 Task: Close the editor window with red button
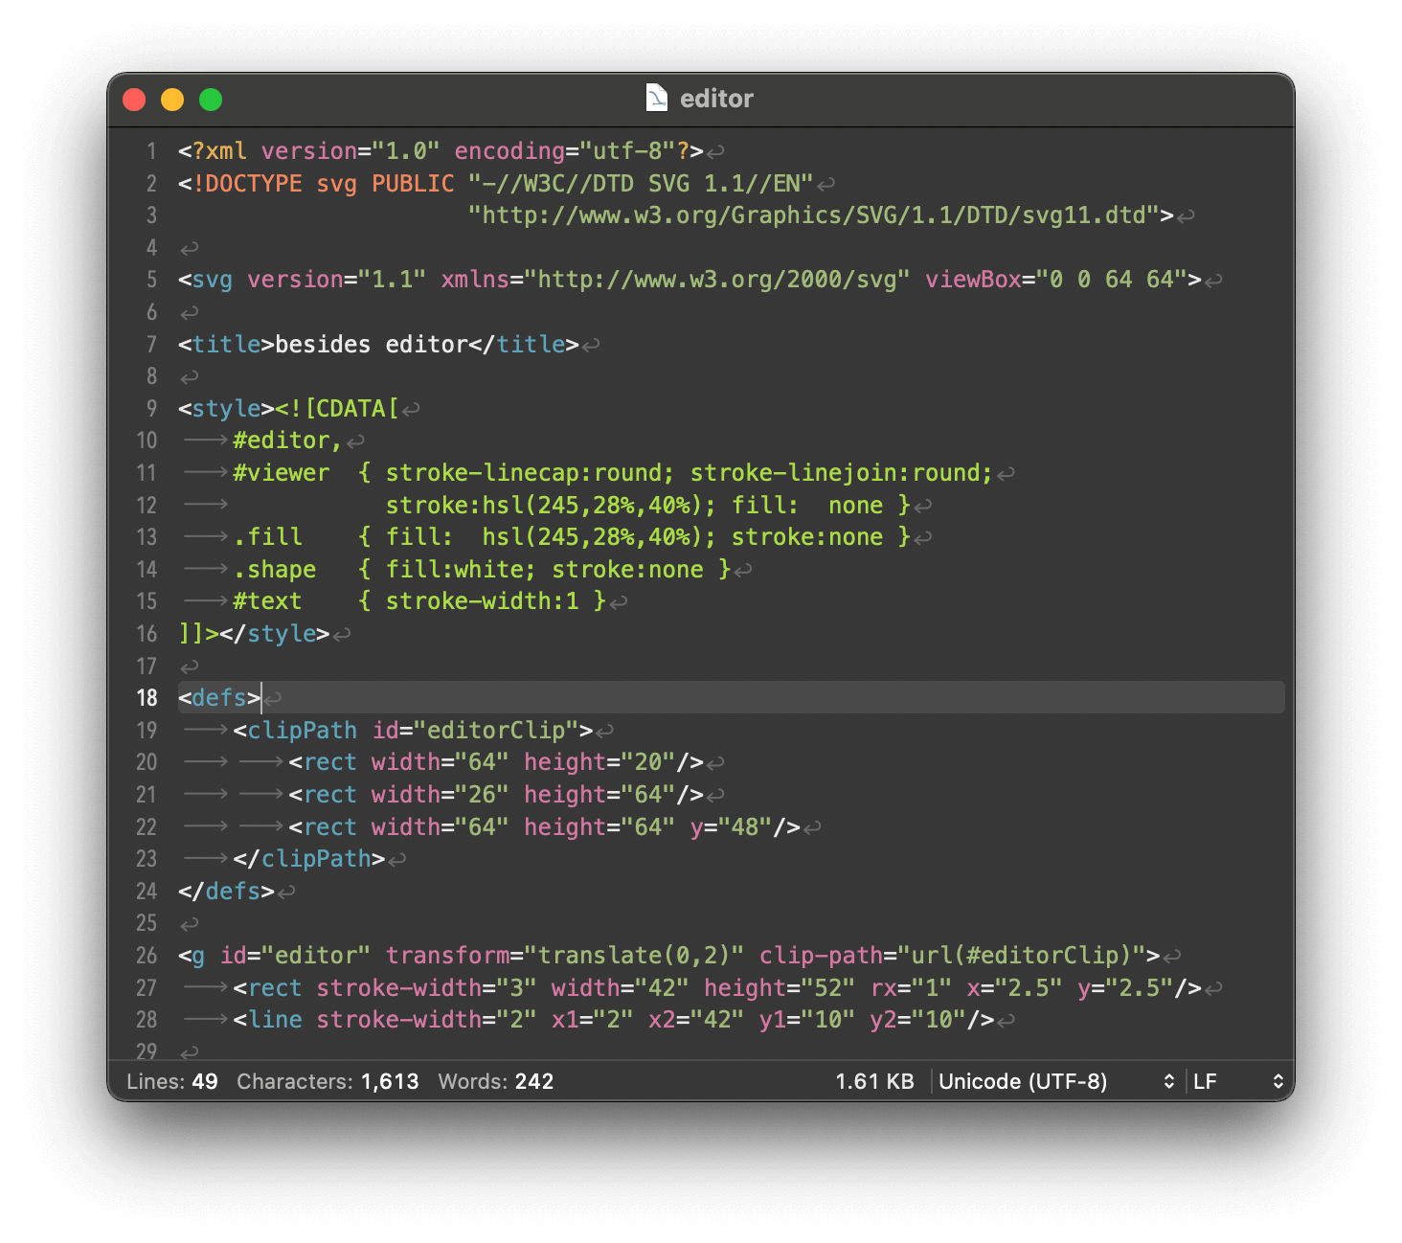click(135, 100)
